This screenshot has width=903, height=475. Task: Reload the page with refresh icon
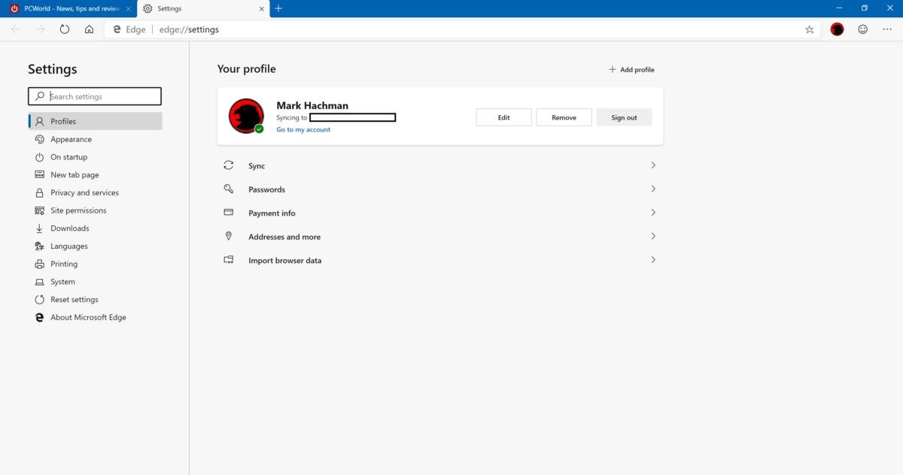65,29
